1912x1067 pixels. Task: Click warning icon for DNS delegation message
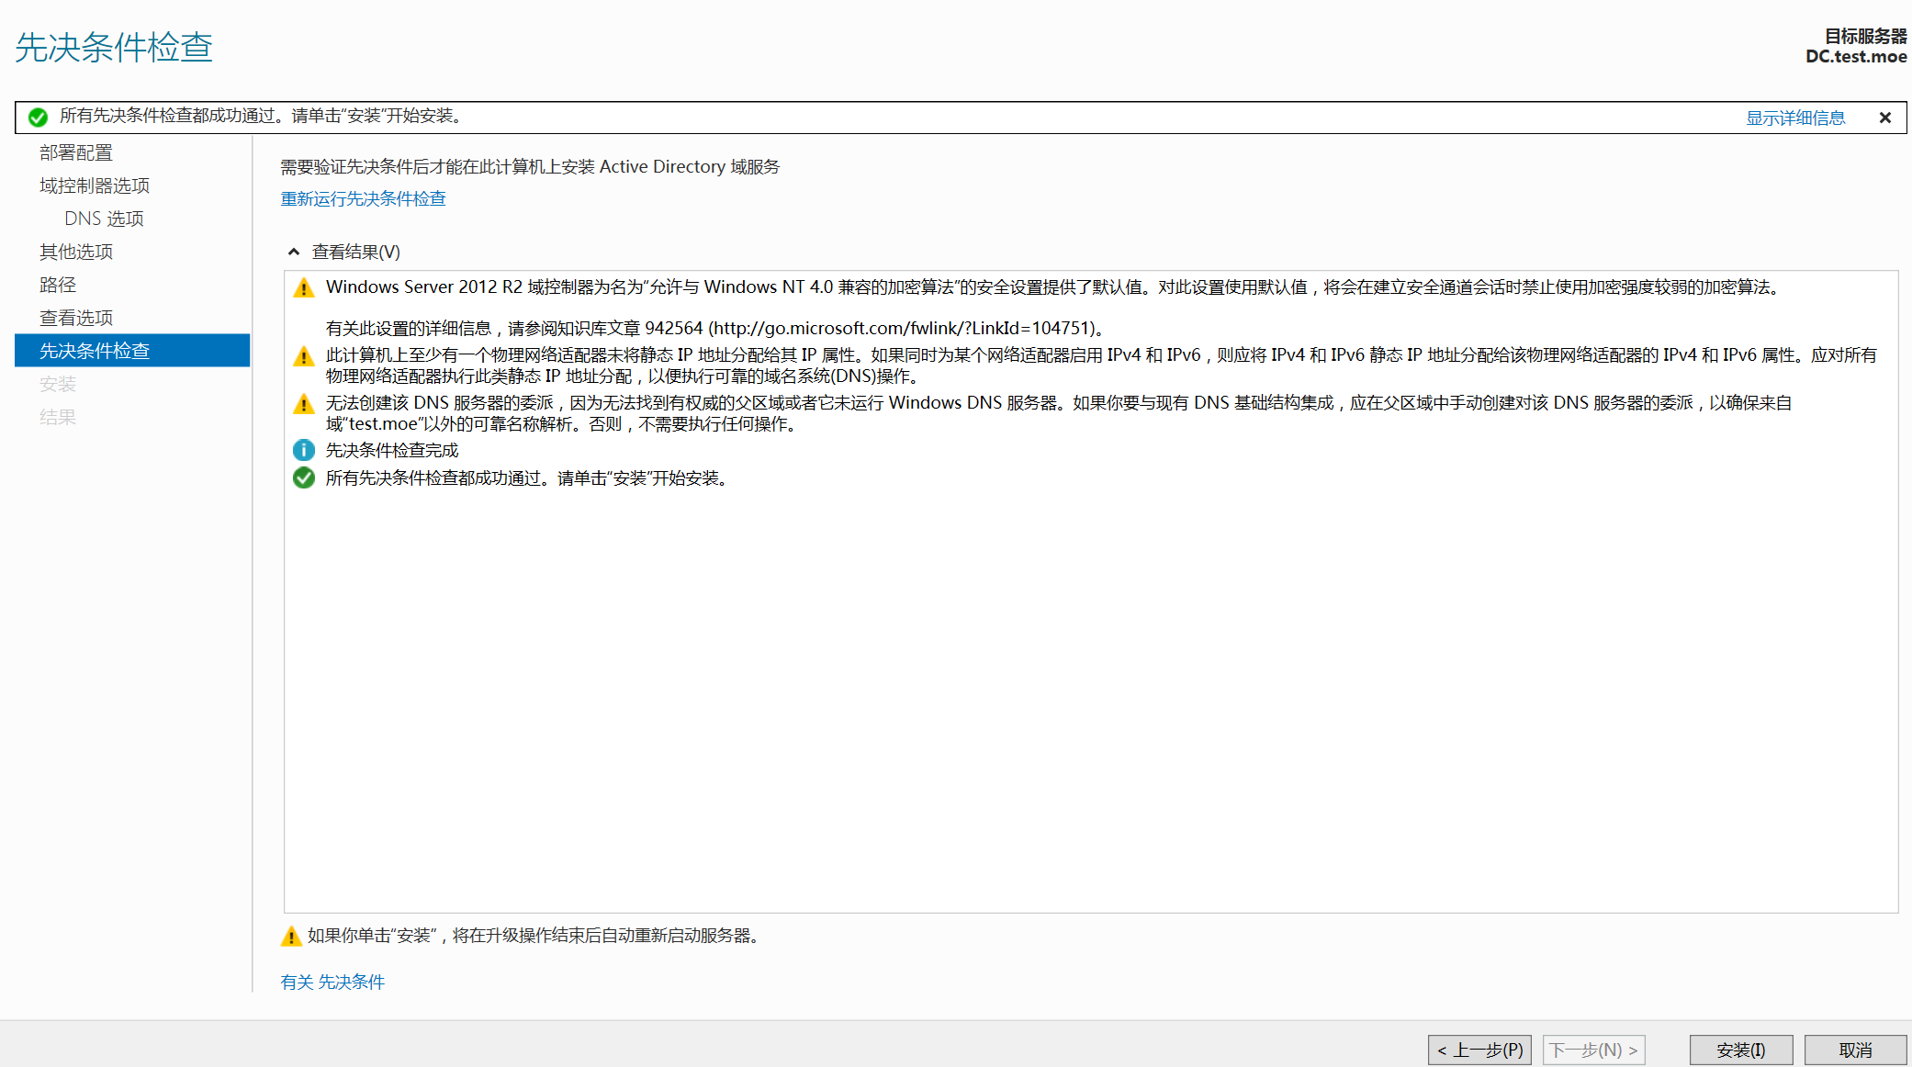click(x=303, y=404)
